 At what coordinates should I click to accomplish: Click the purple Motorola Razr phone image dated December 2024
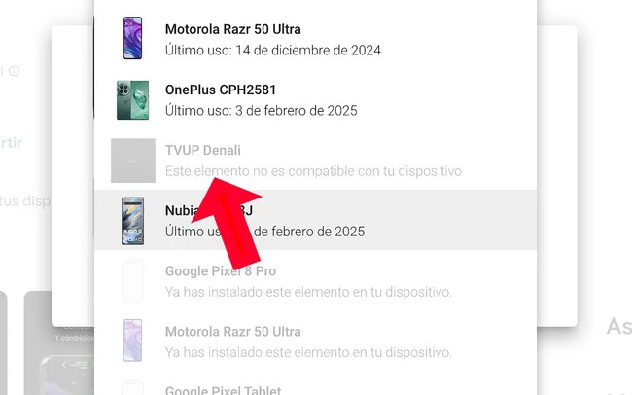[x=132, y=38]
